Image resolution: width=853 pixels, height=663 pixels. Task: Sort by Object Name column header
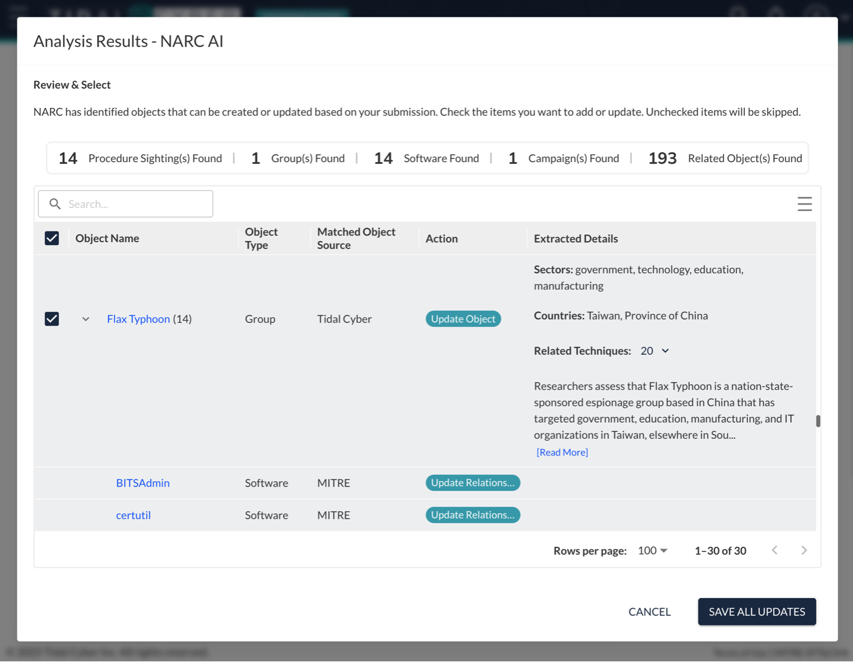click(107, 238)
